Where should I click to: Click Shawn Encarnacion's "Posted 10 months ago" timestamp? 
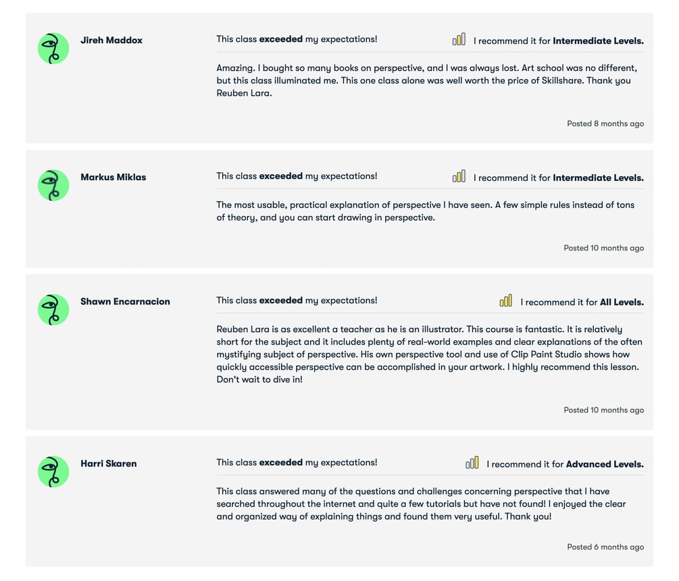click(x=603, y=410)
